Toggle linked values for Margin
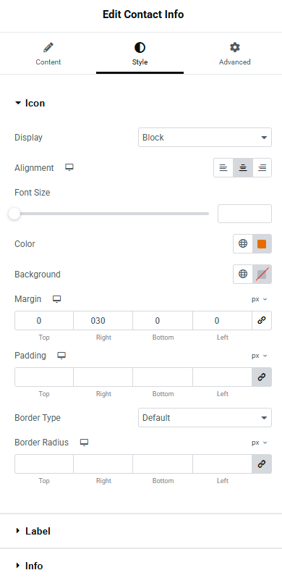Viewport: 282px width, 578px height. click(262, 320)
